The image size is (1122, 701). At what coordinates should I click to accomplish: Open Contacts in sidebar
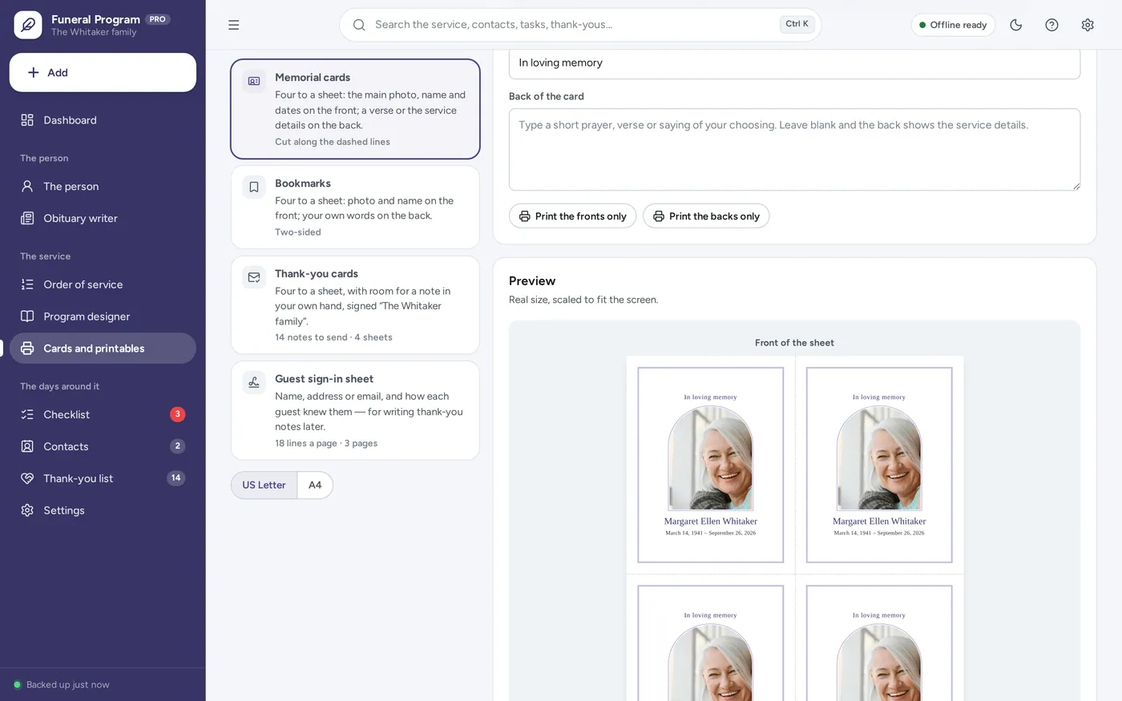tap(103, 446)
